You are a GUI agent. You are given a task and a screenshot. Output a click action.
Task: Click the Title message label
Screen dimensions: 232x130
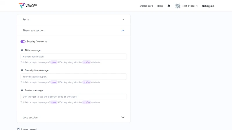point(32,50)
